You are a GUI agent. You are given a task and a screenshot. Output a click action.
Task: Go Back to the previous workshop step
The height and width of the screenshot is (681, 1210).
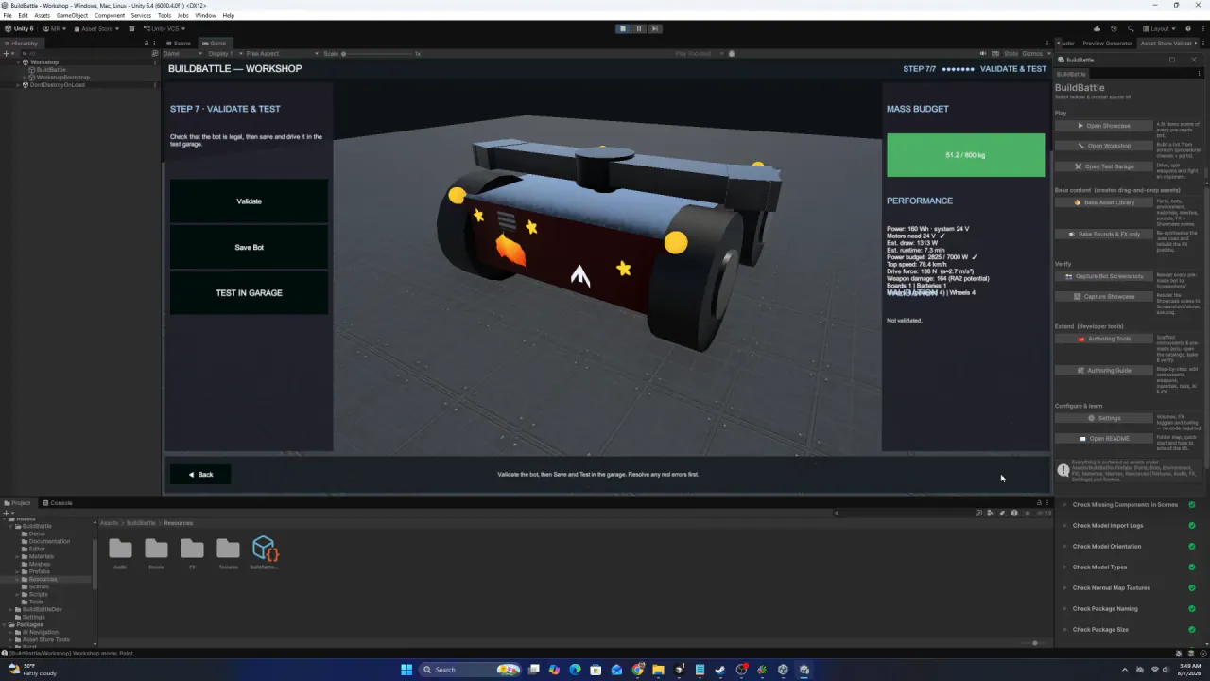pyautogui.click(x=200, y=474)
